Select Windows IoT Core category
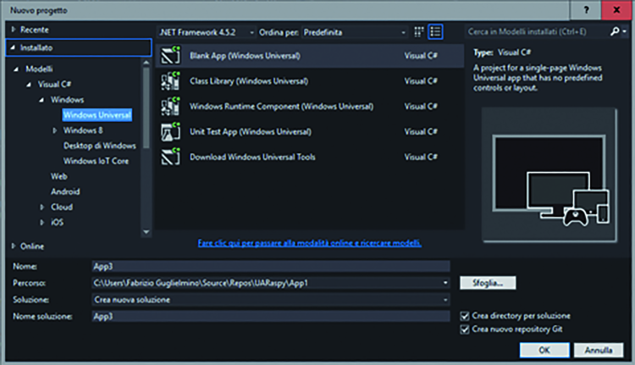Screen dimensions: 635x365 coord(96,161)
